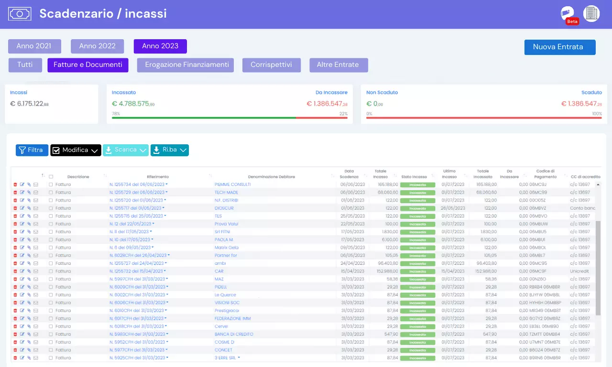Edit invoice N. 6028CFH with pencil icon

click(x=22, y=255)
